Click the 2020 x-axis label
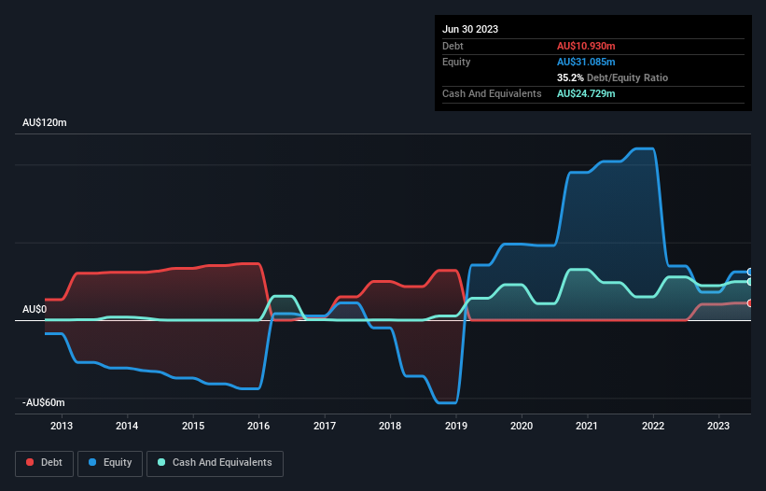The image size is (766, 491). [x=522, y=426]
